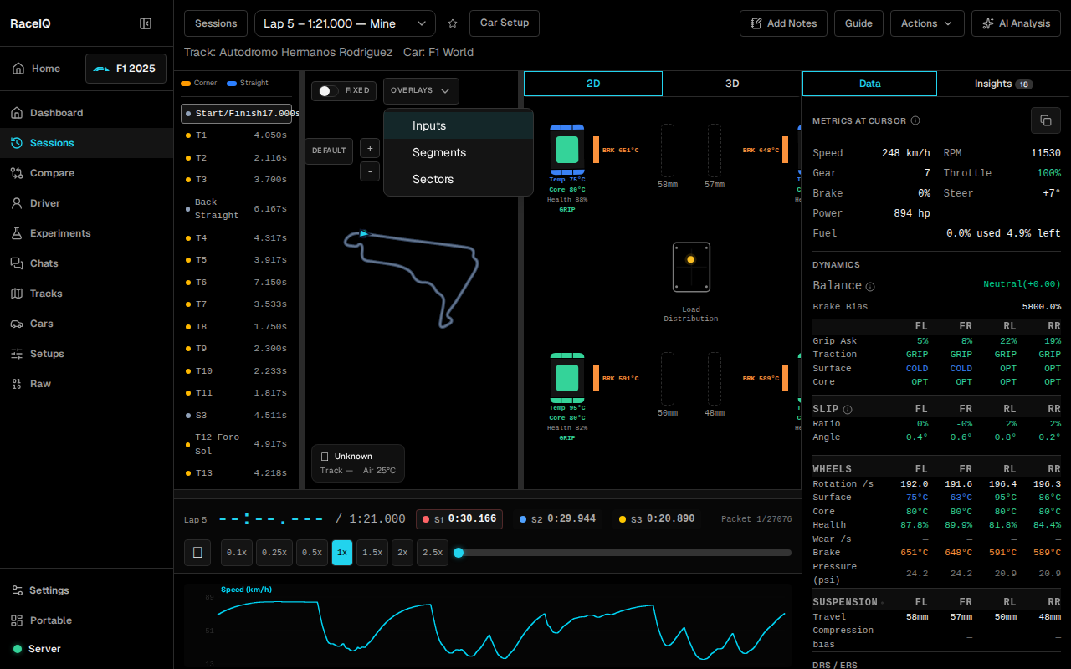Switch to the Insights tab

(1003, 84)
